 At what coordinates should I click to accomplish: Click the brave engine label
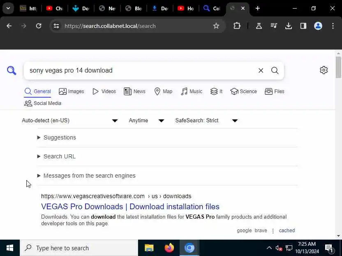coord(261,230)
